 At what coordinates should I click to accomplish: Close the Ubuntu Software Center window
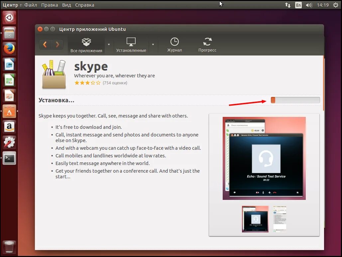pos(40,29)
